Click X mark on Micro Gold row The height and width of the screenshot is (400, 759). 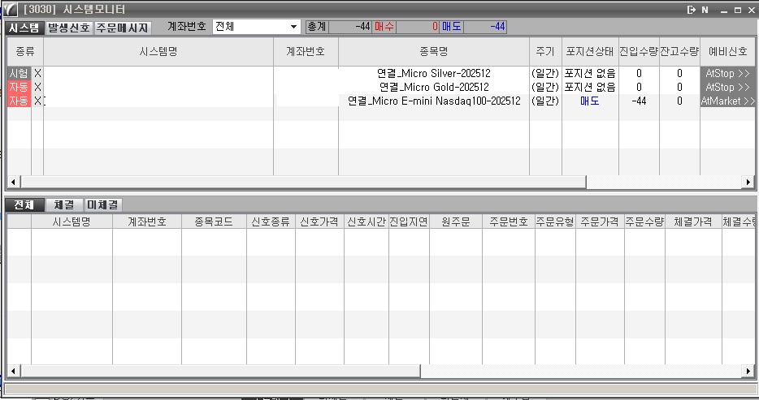tap(37, 87)
